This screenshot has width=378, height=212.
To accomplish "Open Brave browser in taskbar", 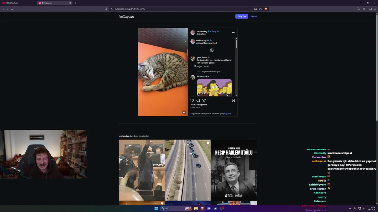I will click(x=202, y=208).
